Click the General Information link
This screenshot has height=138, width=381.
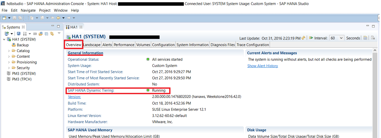85,53
